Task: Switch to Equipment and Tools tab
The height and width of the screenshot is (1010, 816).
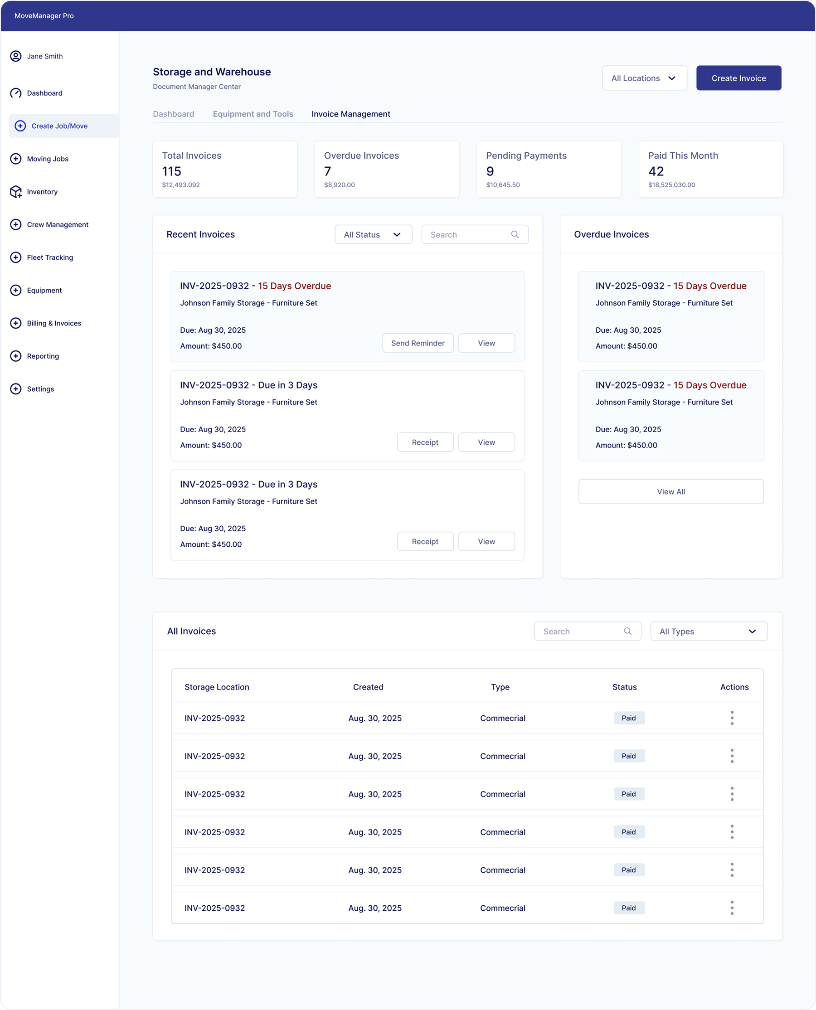Action: [253, 114]
